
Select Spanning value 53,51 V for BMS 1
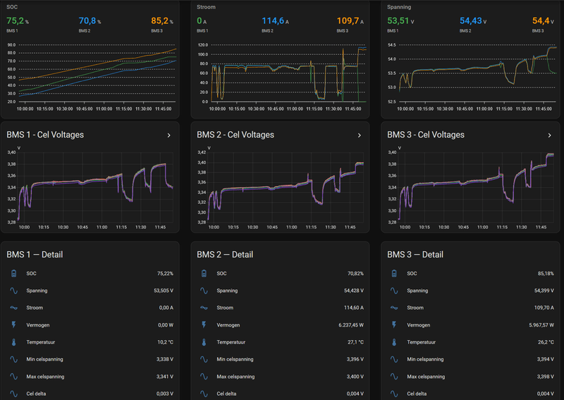[400, 21]
